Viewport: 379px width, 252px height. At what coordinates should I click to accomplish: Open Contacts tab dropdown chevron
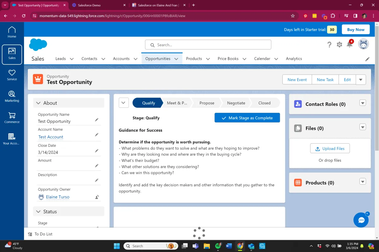pos(103,59)
